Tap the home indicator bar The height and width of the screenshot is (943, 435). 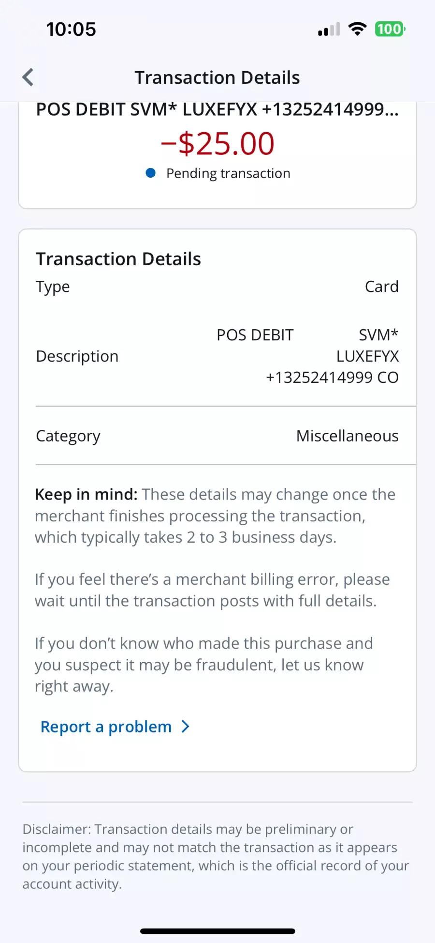[x=217, y=931]
